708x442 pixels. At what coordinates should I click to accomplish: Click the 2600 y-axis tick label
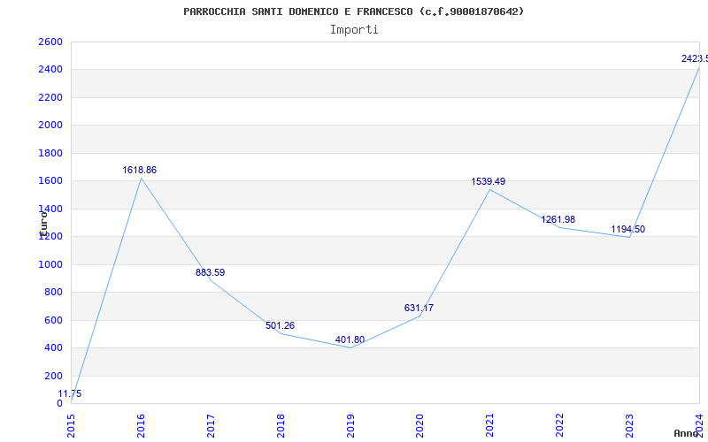(50, 42)
